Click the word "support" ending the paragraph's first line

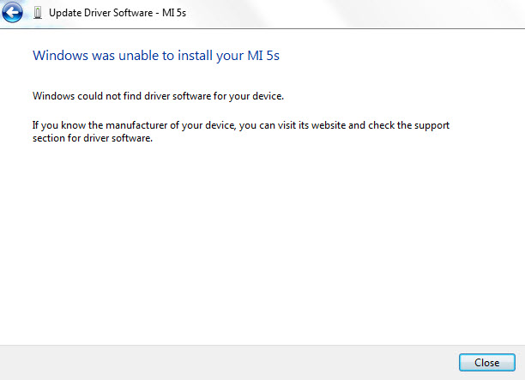(432, 125)
